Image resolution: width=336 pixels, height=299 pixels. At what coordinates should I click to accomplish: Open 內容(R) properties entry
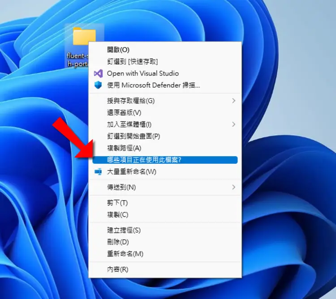pos(165,269)
